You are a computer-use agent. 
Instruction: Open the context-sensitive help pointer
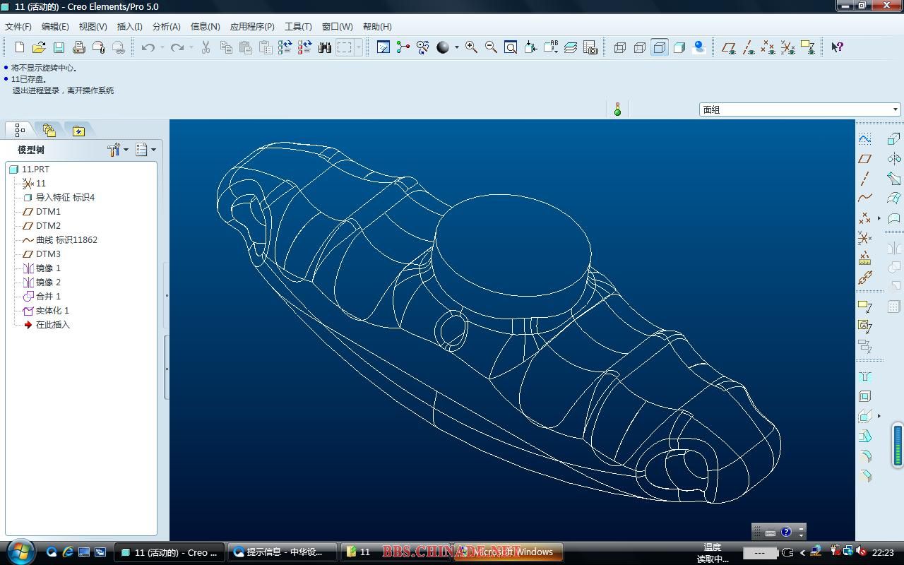[x=837, y=47]
